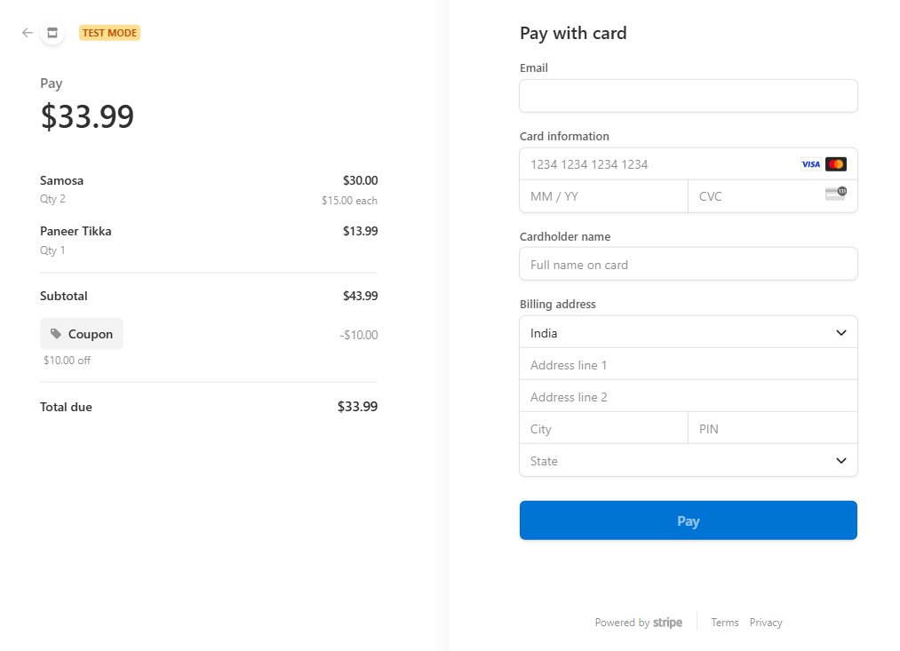Click the merchant storefront icon
This screenshot has width=900, height=651.
[52, 33]
